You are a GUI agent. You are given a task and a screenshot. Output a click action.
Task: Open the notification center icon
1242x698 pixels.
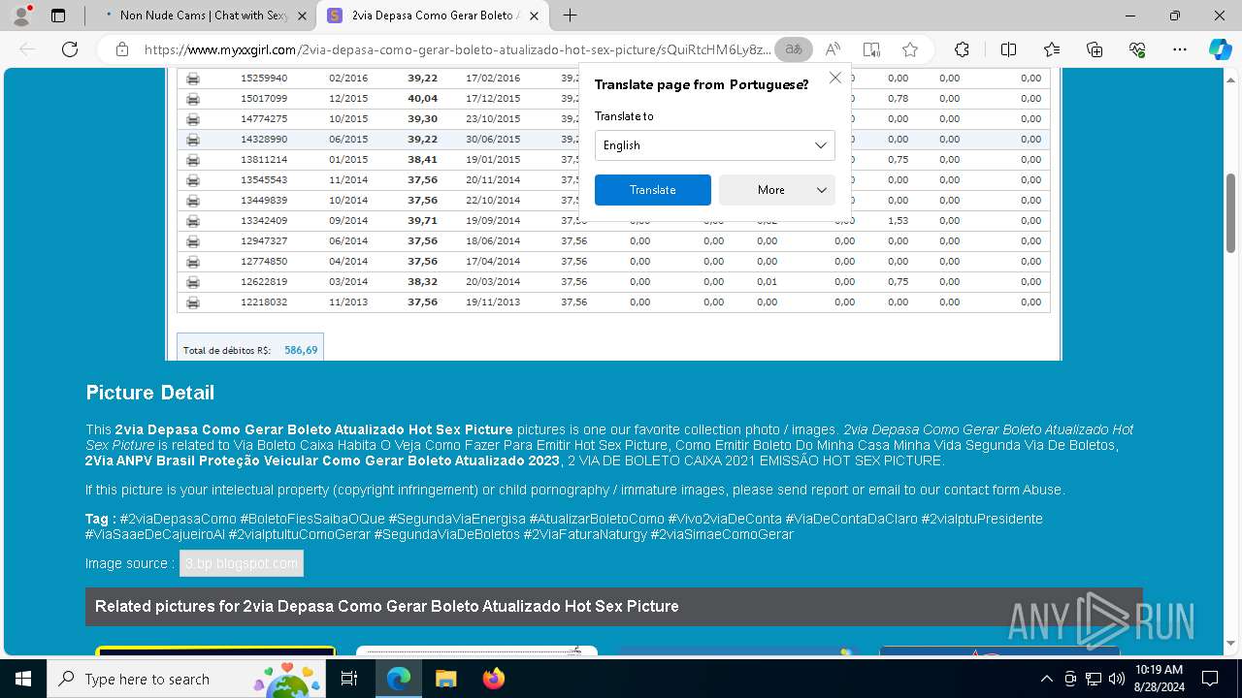[x=1210, y=679]
